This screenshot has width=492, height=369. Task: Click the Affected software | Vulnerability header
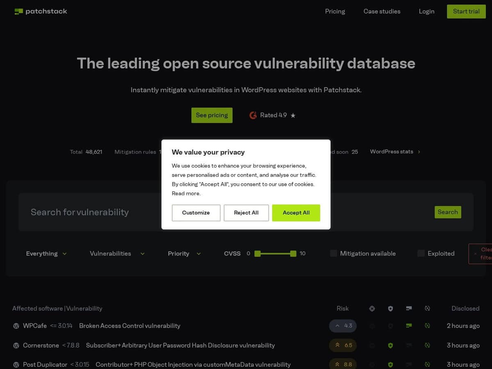click(x=57, y=308)
